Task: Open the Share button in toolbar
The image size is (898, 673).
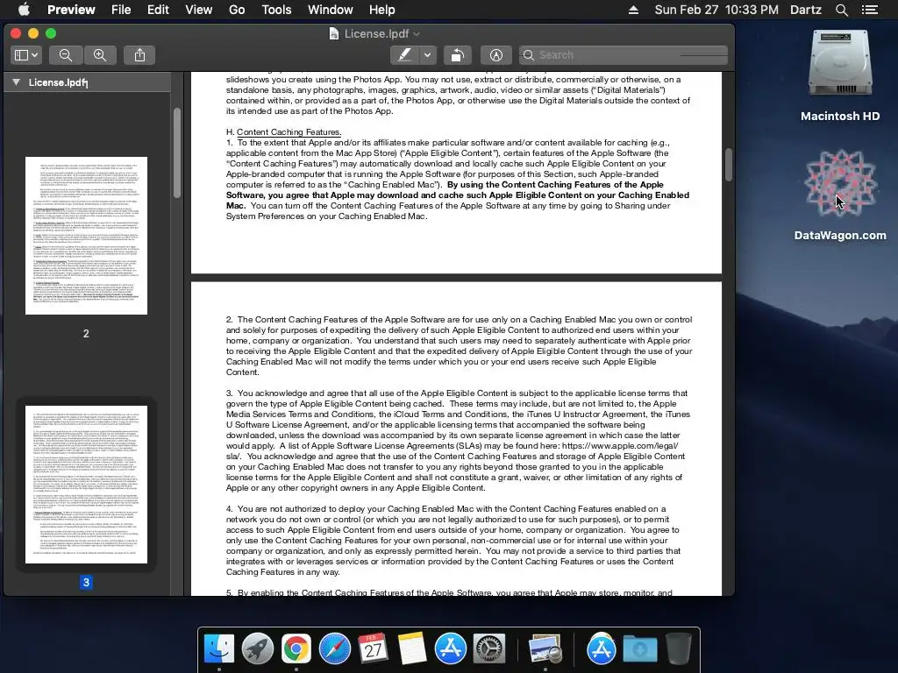Action: 139,55
